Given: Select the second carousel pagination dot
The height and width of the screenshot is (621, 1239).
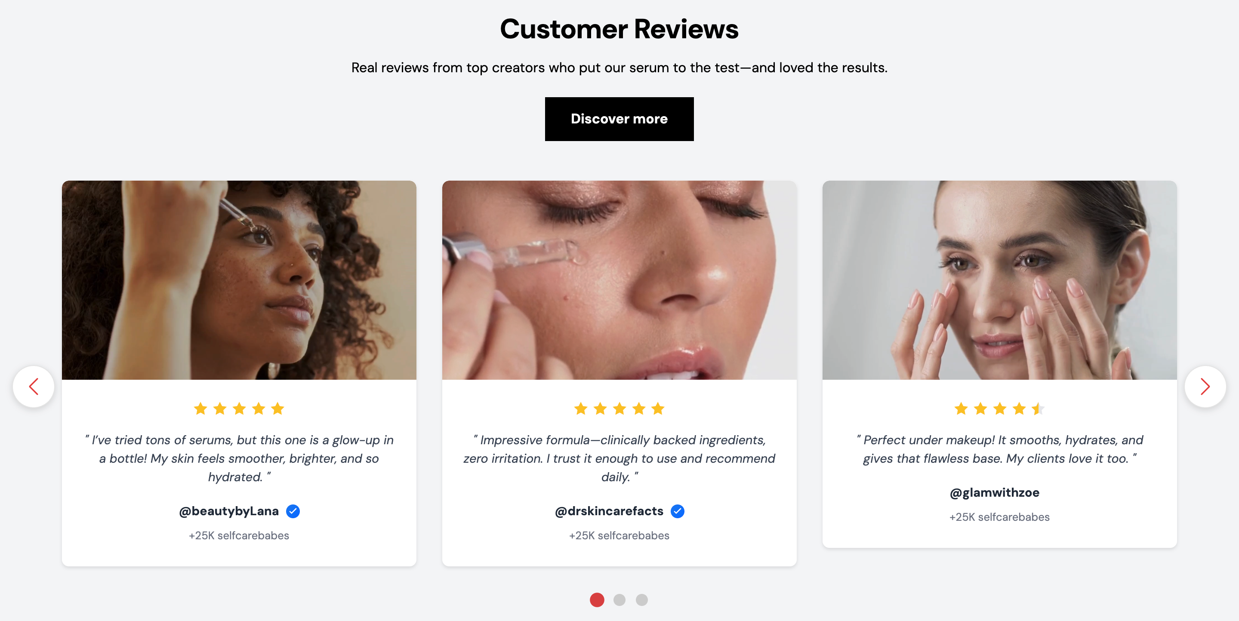Looking at the screenshot, I should pos(619,599).
